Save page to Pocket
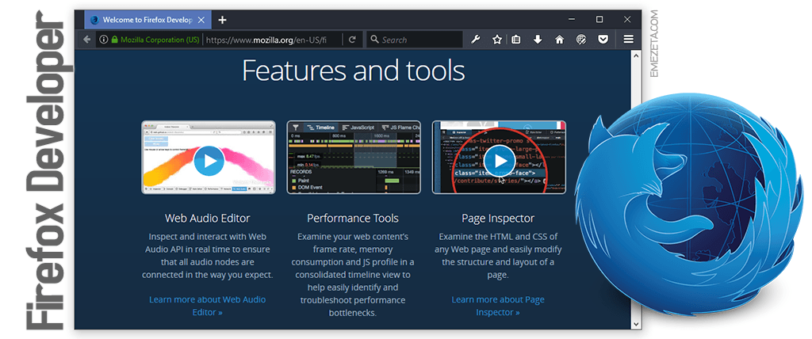Viewport: 812px width, 339px height. (x=603, y=40)
